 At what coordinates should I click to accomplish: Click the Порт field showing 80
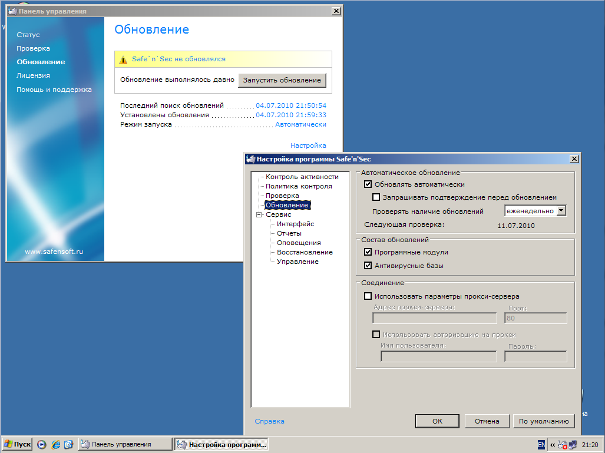coord(535,318)
